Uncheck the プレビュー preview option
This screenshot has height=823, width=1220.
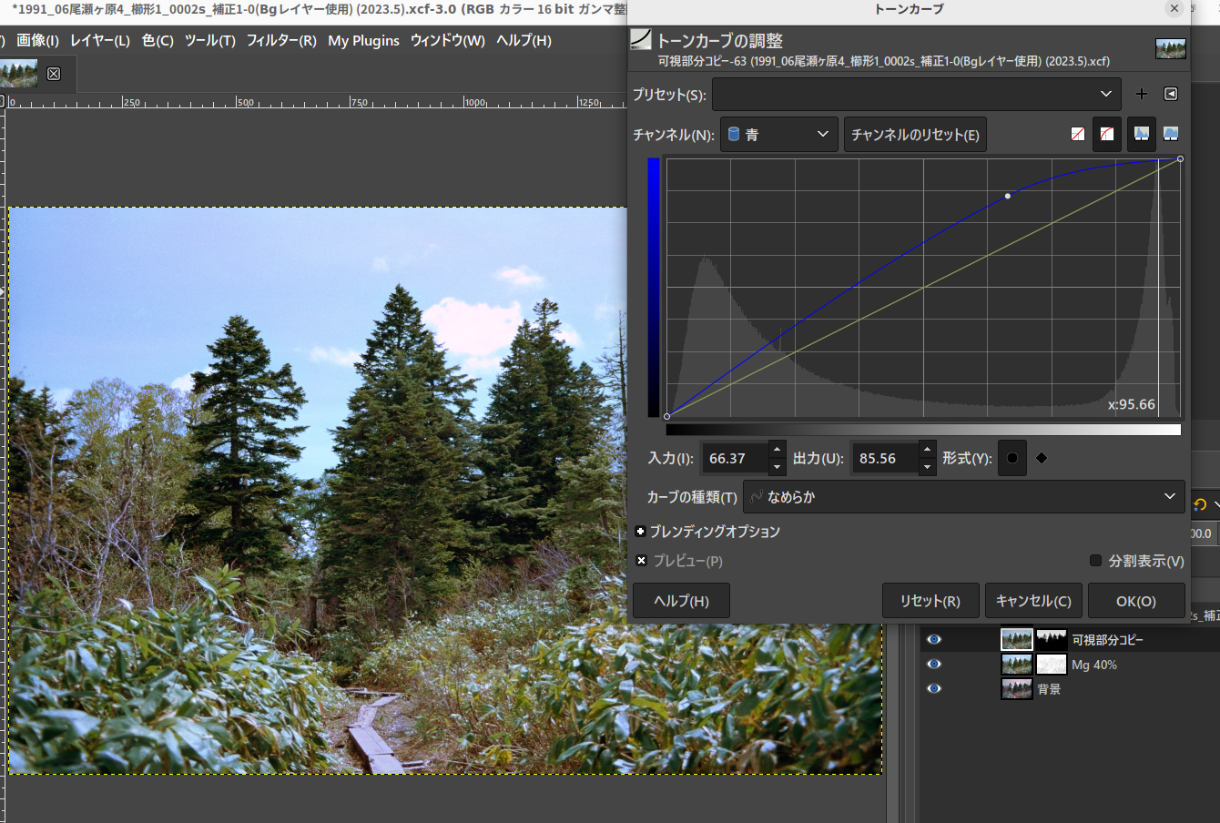642,560
